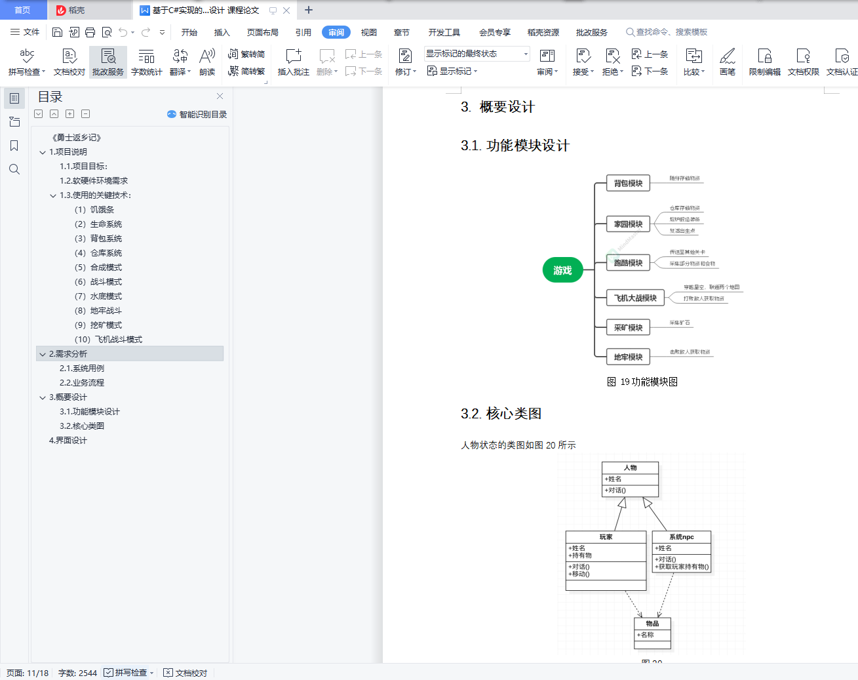The height and width of the screenshot is (680, 858).
Task: Click the minus icon in the 目录 panel toolbar
Action: coord(85,114)
